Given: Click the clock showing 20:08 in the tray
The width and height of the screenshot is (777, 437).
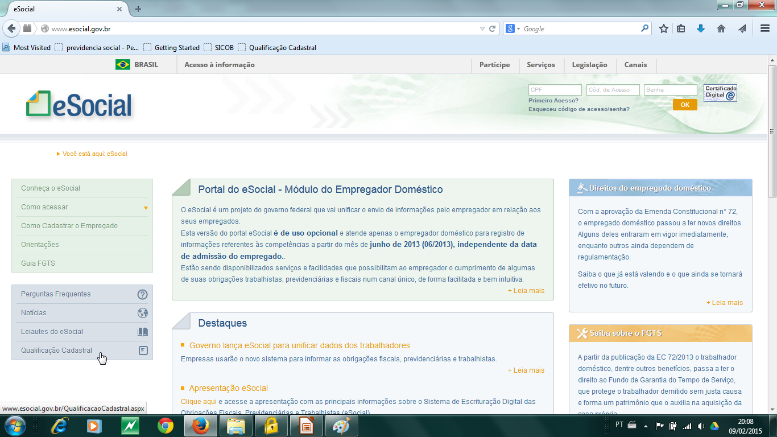Looking at the screenshot, I should tap(745, 422).
